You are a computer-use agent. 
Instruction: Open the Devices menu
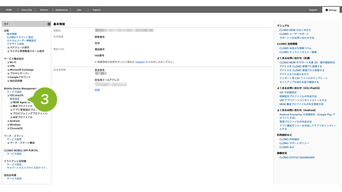point(44,10)
